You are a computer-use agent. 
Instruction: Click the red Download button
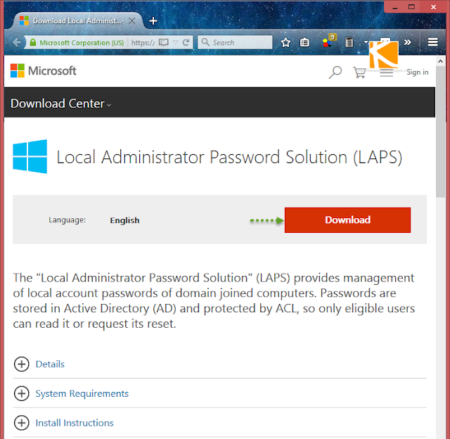tap(347, 220)
